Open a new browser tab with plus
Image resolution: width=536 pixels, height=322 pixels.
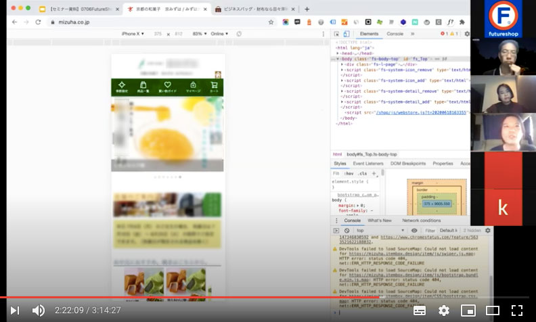(307, 9)
